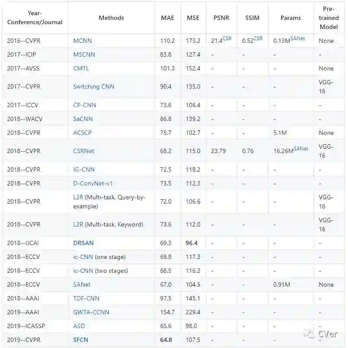Open the MCNN method link
Viewport: 348px width, 348px height.
click(83, 41)
